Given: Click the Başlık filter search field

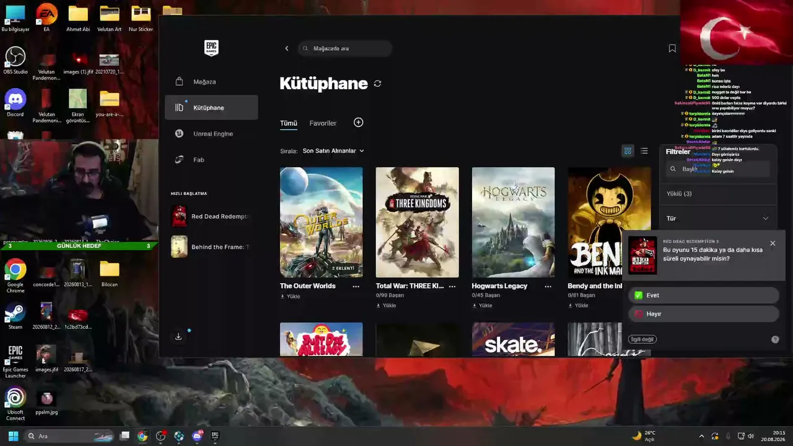Looking at the screenshot, I should (x=718, y=168).
